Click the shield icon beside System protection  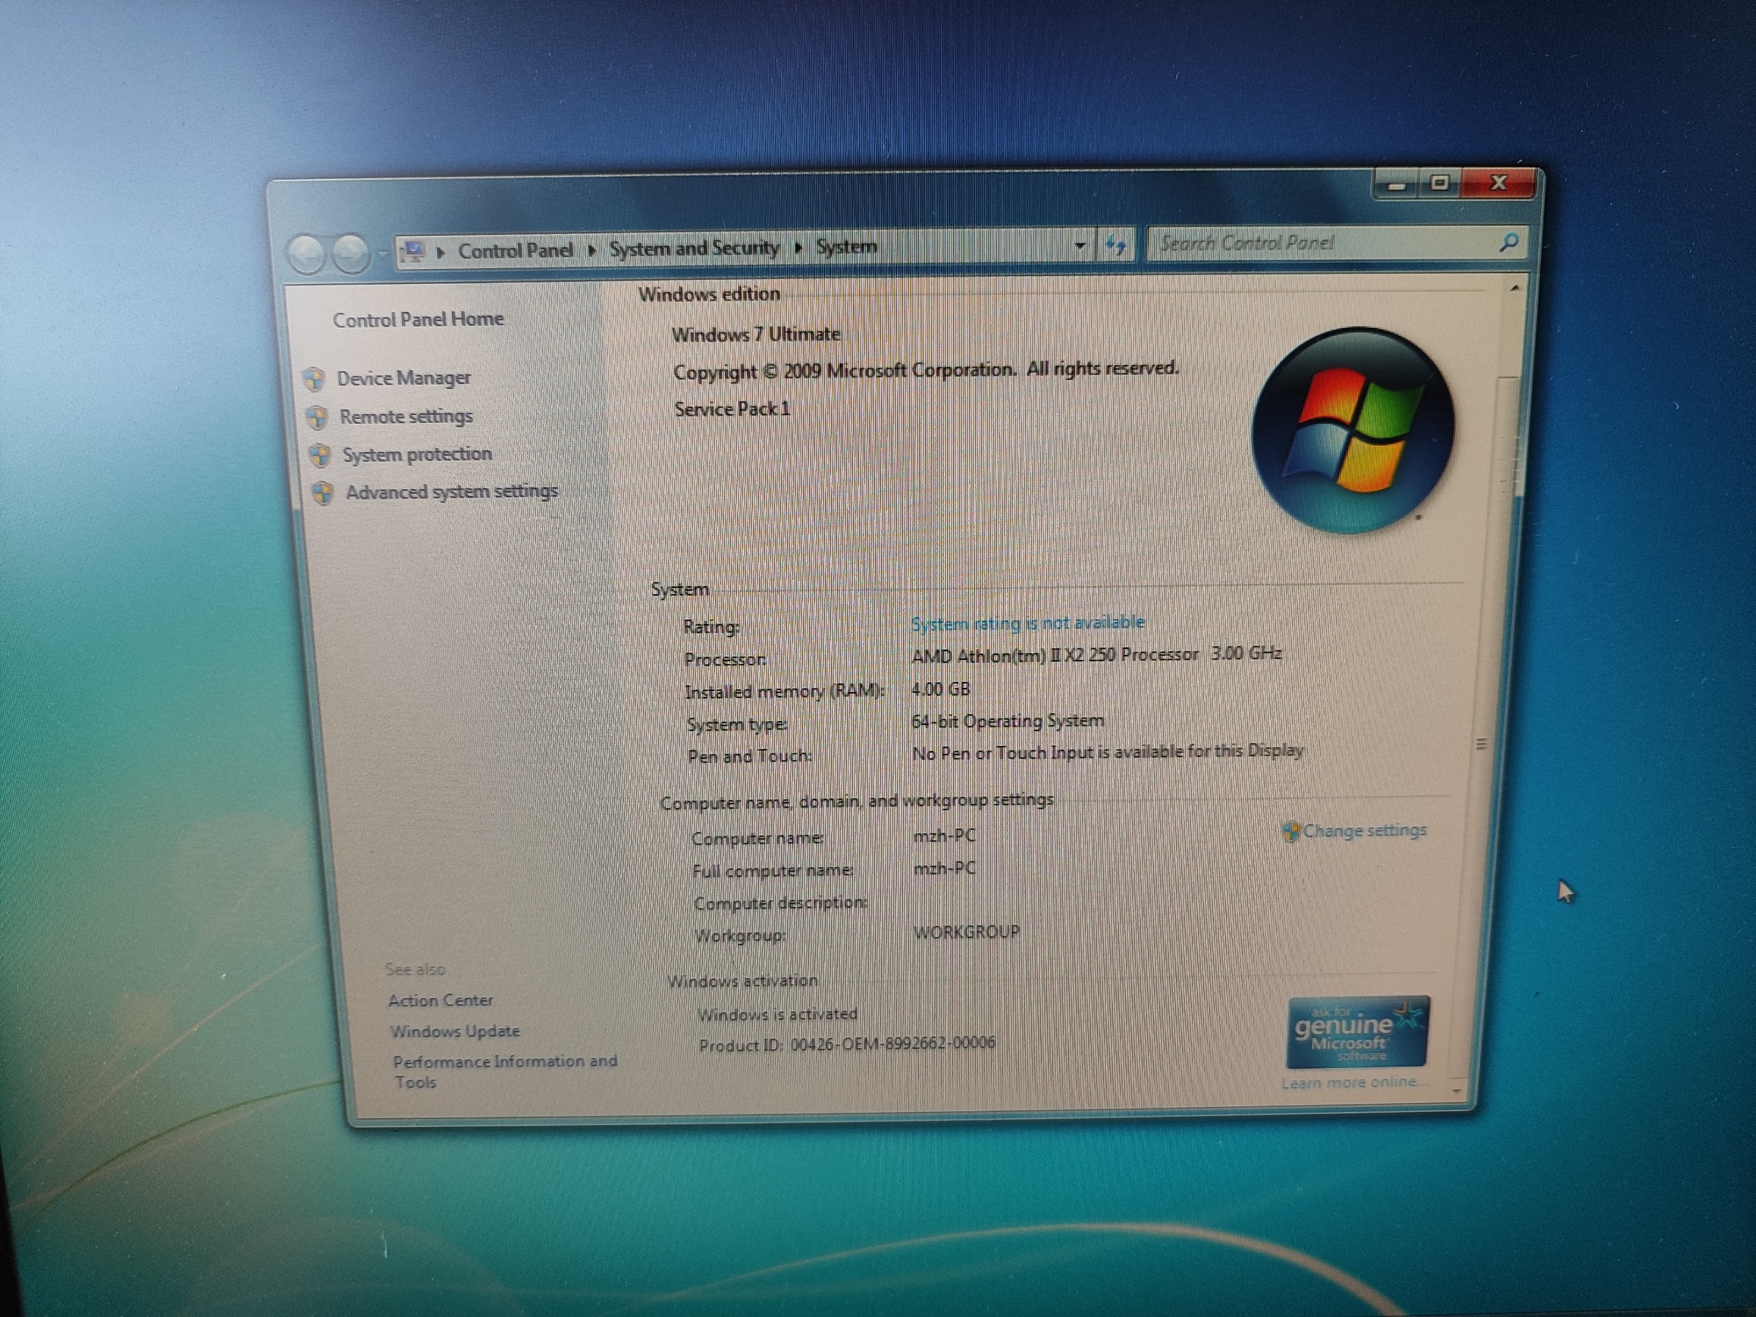(x=320, y=455)
